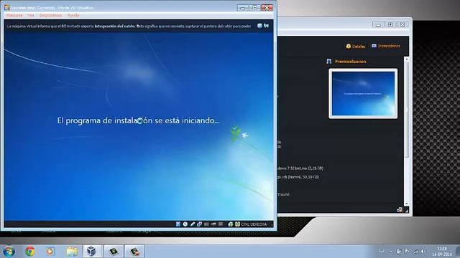Click the green mouse integration status icon
The width and height of the screenshot is (460, 258).
click(x=231, y=224)
